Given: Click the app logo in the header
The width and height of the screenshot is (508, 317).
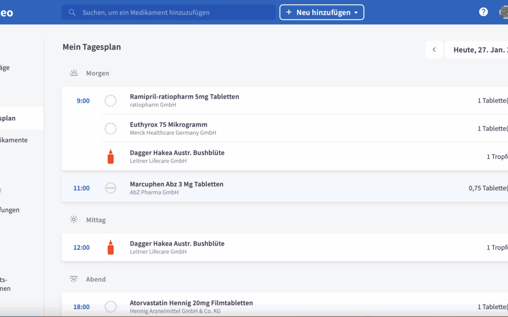Looking at the screenshot, I should [7, 13].
